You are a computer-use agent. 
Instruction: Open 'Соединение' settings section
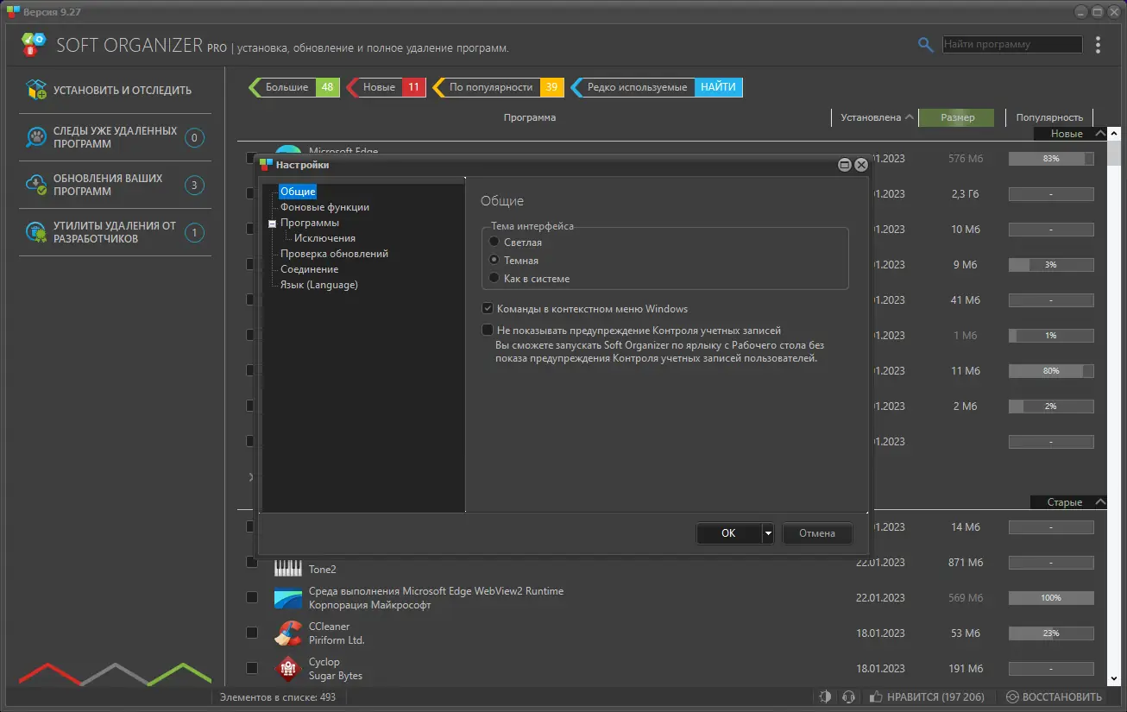tap(309, 269)
